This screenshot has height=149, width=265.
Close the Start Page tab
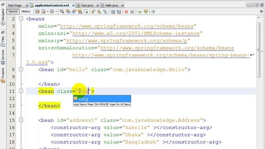27,5
